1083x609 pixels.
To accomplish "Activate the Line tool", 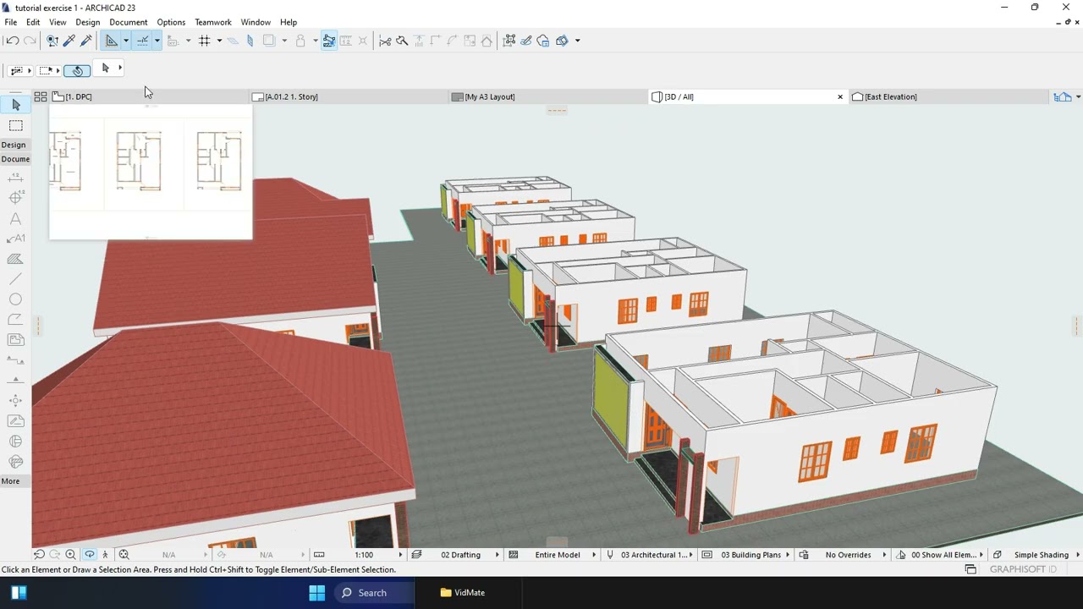I will click(15, 279).
